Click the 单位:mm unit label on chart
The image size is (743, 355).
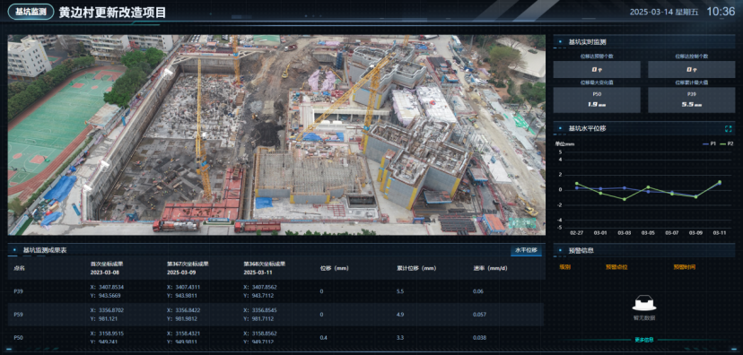tap(564, 144)
